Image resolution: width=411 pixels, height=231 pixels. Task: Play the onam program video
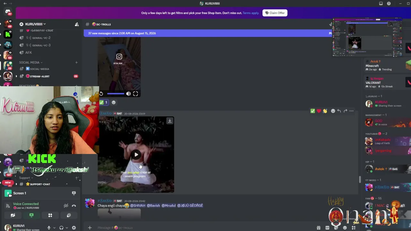(136, 155)
